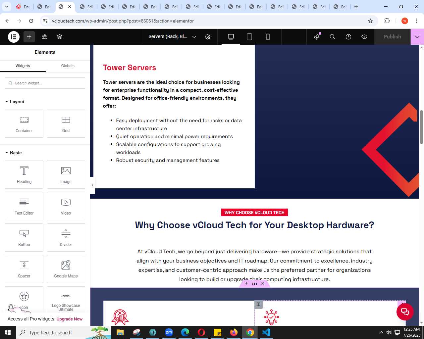
Task: Click the Upgrade Now link
Action: (70, 319)
